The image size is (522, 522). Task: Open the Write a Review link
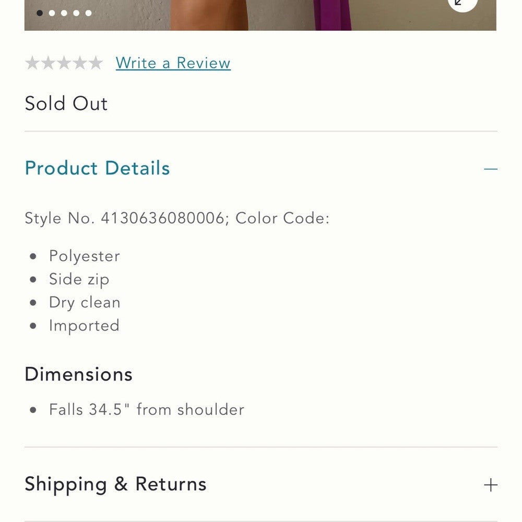point(173,63)
